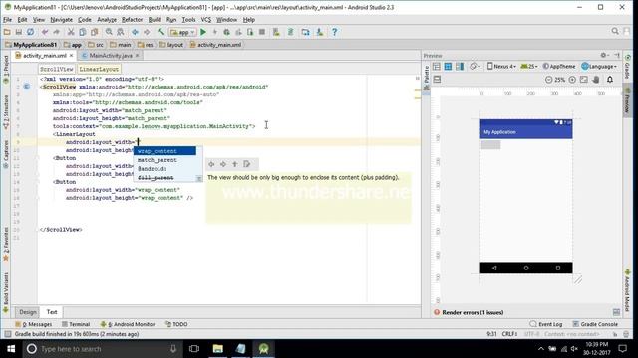Select match_parent in autocomplete popup
638x358 pixels.
tap(164, 160)
